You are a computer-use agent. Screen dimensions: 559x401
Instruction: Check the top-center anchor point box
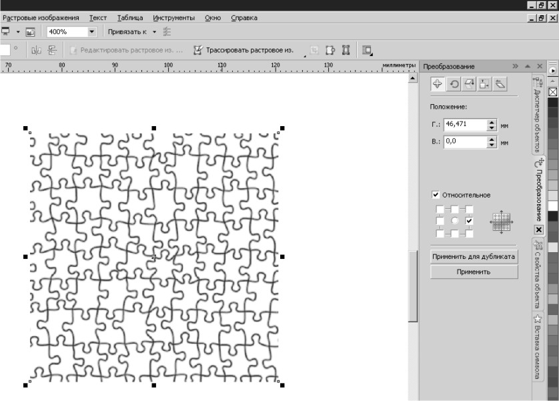click(454, 210)
